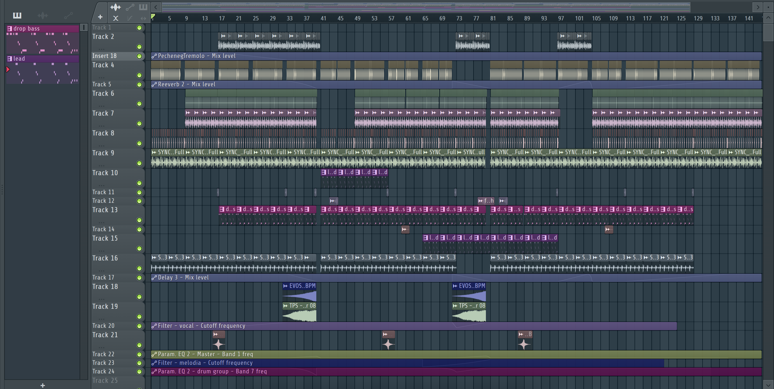
Task: Select the first EVOS..BPM clip on Track 18
Action: (299, 292)
